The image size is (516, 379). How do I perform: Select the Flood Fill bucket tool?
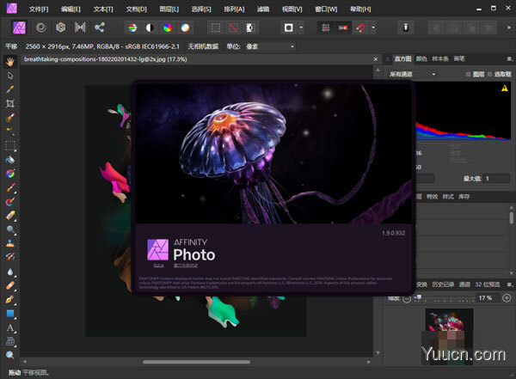click(10, 160)
